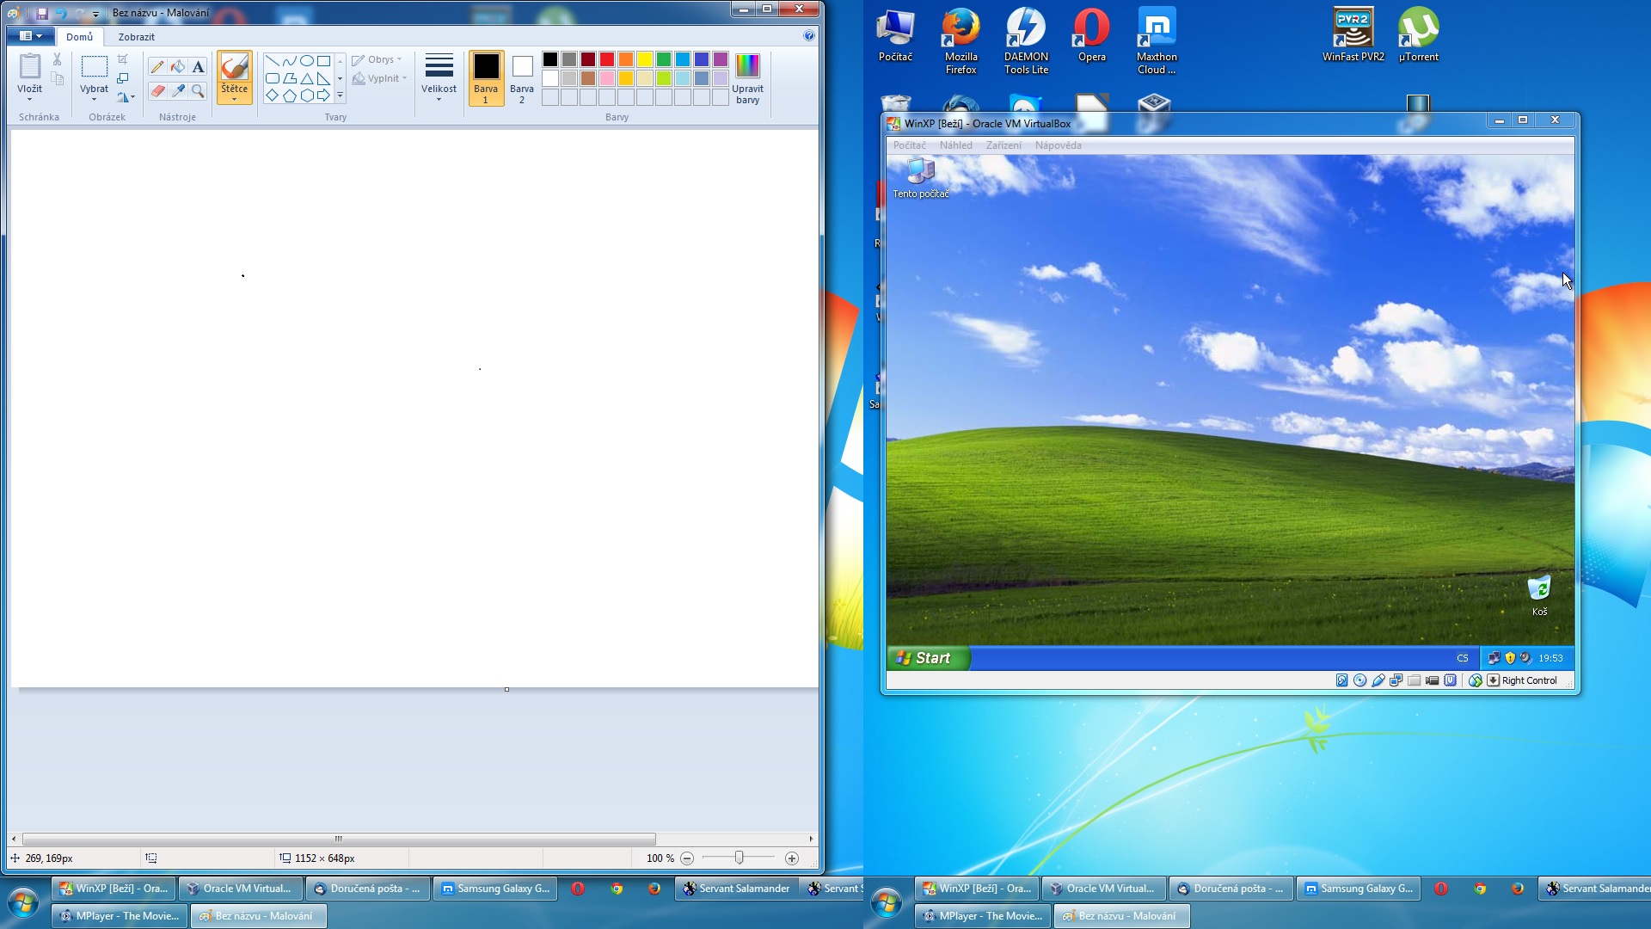Click the Vložit paste clipboard icon
Screen dimensions: 1651x929
click(x=30, y=66)
